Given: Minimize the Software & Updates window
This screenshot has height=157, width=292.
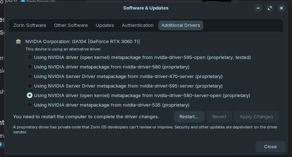Looking at the screenshot, I should [x=258, y=8].
